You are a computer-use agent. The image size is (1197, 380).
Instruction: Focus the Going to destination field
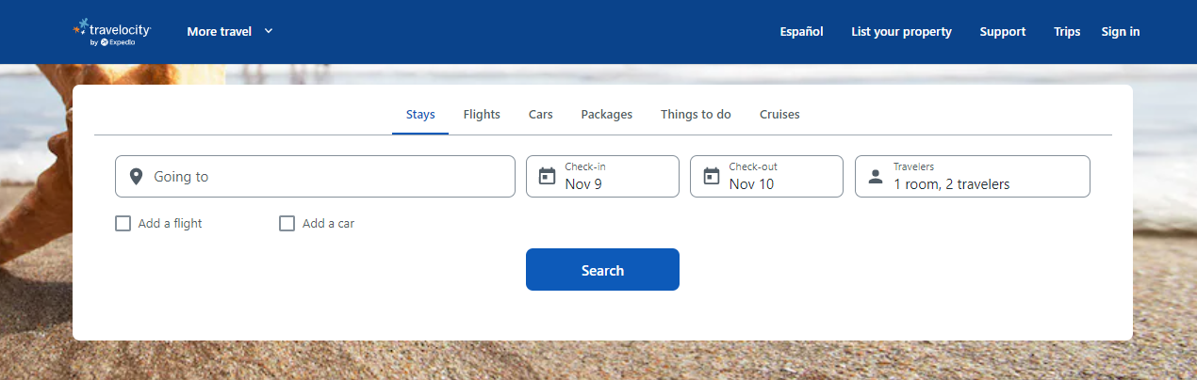point(315,176)
